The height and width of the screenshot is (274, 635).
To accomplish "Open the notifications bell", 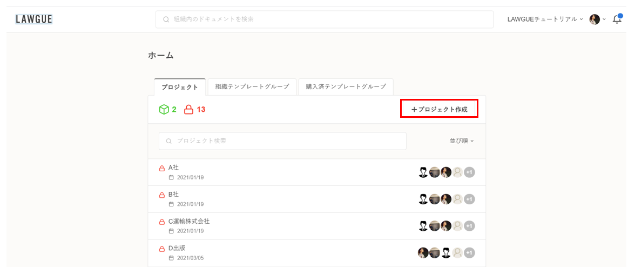I will click(x=617, y=19).
